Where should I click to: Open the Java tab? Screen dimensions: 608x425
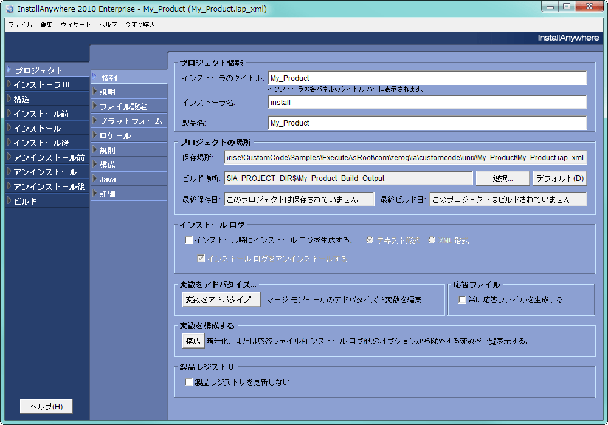pyautogui.click(x=109, y=178)
